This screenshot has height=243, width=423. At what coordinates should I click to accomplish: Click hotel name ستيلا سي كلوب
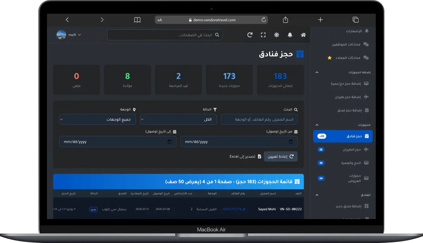pos(114,209)
